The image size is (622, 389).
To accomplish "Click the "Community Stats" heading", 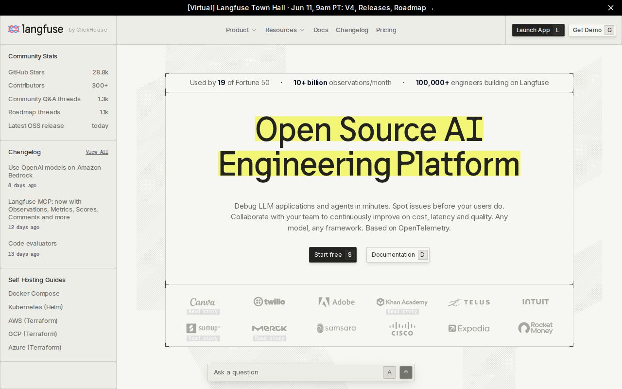I will coord(33,56).
